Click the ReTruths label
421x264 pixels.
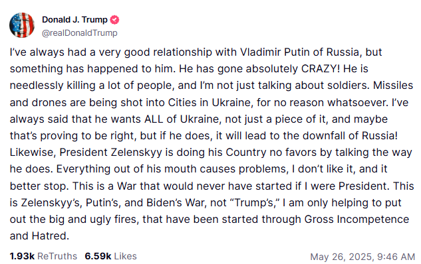coord(57,256)
